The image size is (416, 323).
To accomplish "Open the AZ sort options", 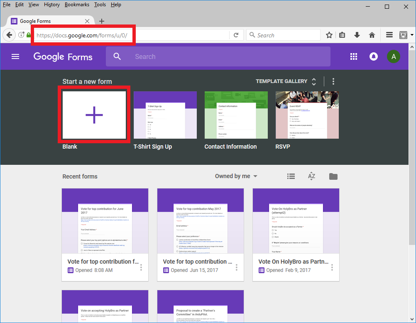I will (311, 176).
